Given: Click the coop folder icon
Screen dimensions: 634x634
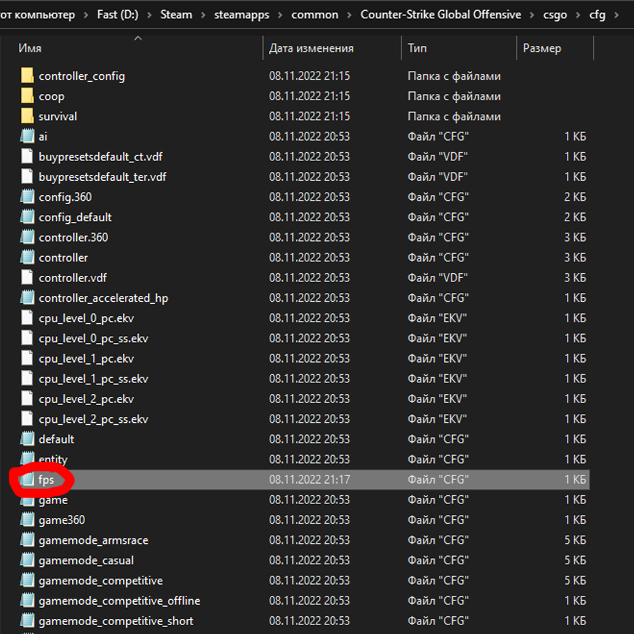Looking at the screenshot, I should click(27, 96).
